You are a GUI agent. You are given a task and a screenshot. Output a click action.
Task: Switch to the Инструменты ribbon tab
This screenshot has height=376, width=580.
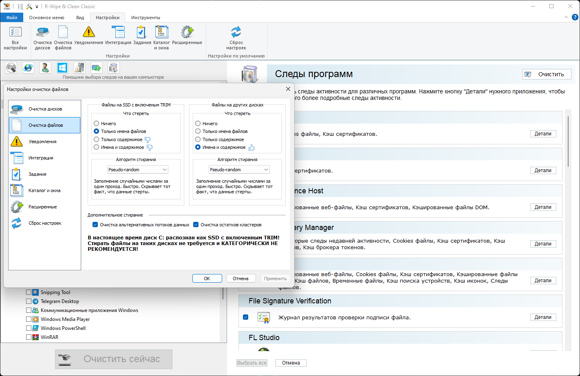click(x=146, y=18)
